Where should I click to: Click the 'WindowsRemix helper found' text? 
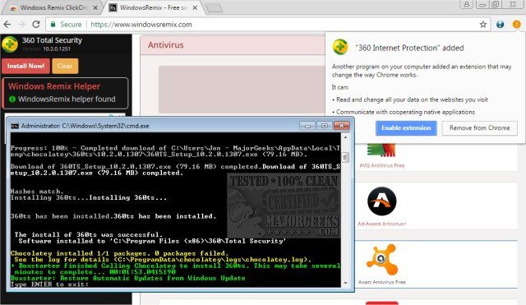67,99
